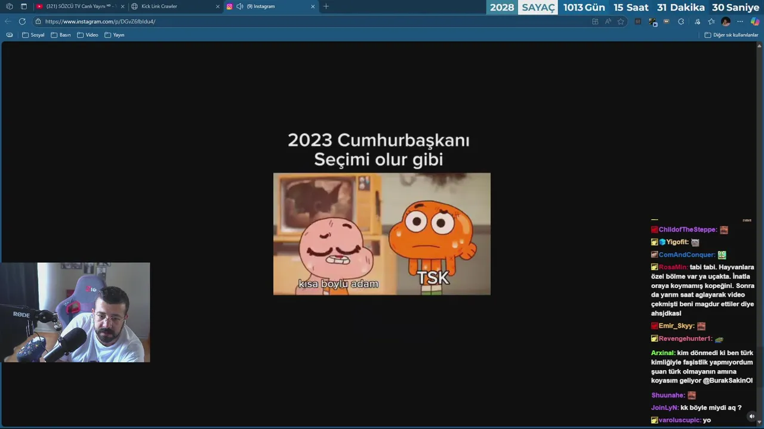Open the Extensions puzzle icon
The width and height of the screenshot is (764, 429).
[681, 21]
